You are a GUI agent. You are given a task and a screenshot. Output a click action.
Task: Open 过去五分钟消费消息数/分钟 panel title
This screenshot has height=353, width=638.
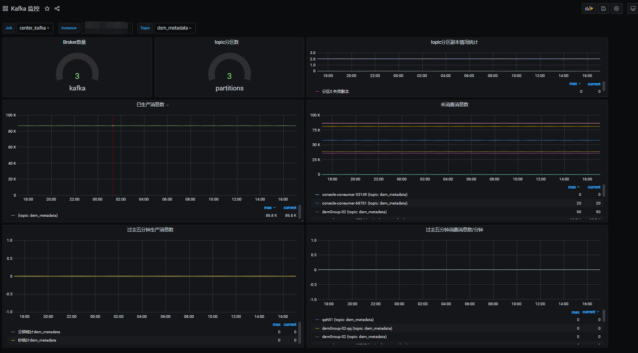(454, 230)
